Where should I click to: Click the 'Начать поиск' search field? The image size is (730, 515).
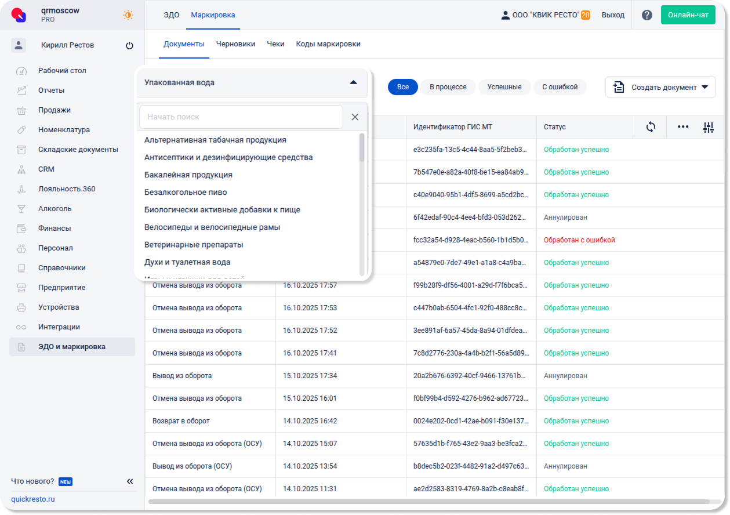coord(241,117)
